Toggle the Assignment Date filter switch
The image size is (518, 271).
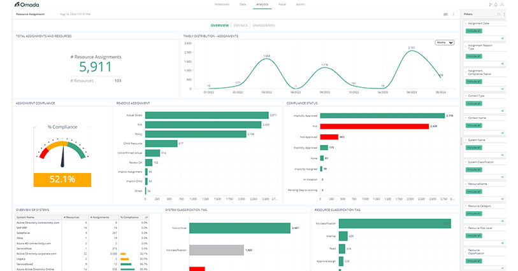pyautogui.click(x=503, y=38)
